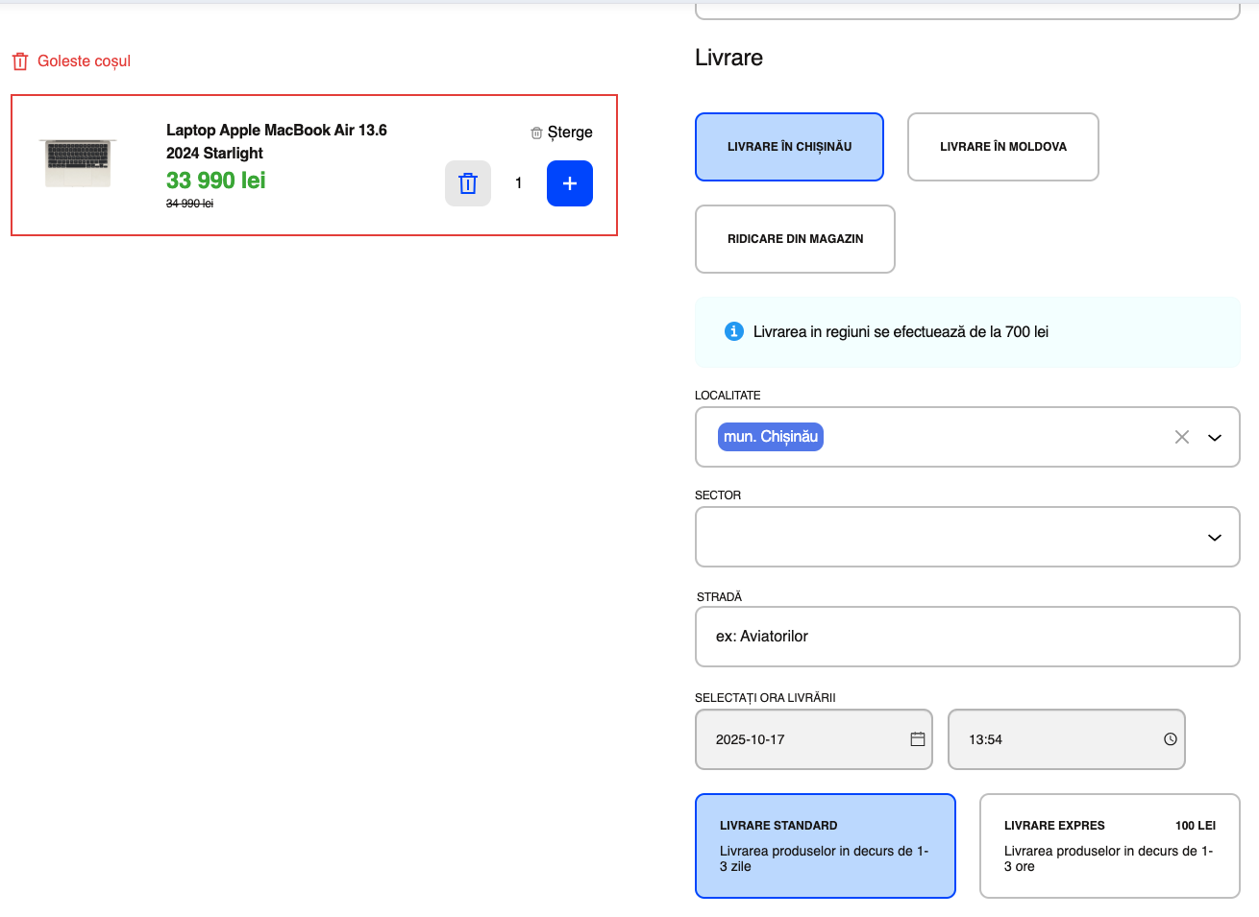This screenshot has height=917, width=1259.
Task: Click the mun. Chișinău selected tag
Action: [x=771, y=437]
